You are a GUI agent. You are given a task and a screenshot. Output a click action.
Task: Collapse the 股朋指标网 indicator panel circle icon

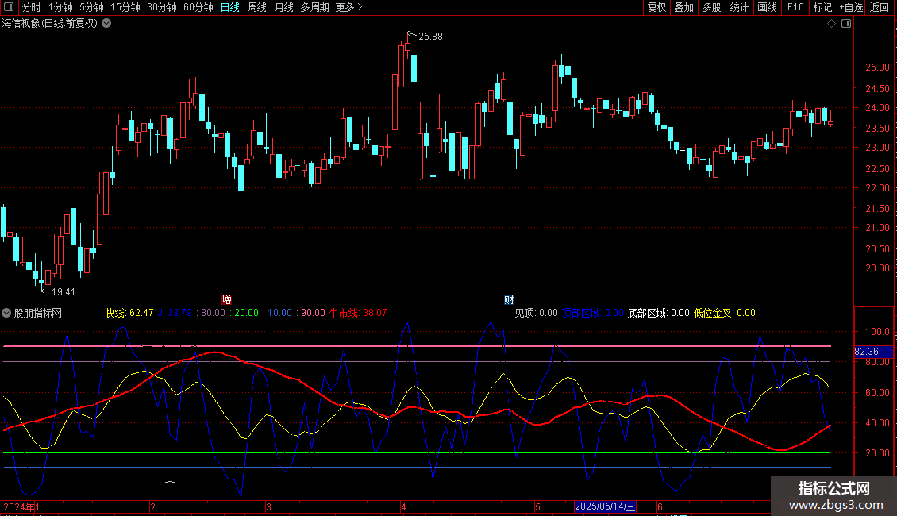click(x=6, y=313)
